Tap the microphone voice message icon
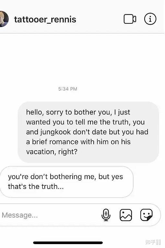165x248 pixels. click(106, 215)
